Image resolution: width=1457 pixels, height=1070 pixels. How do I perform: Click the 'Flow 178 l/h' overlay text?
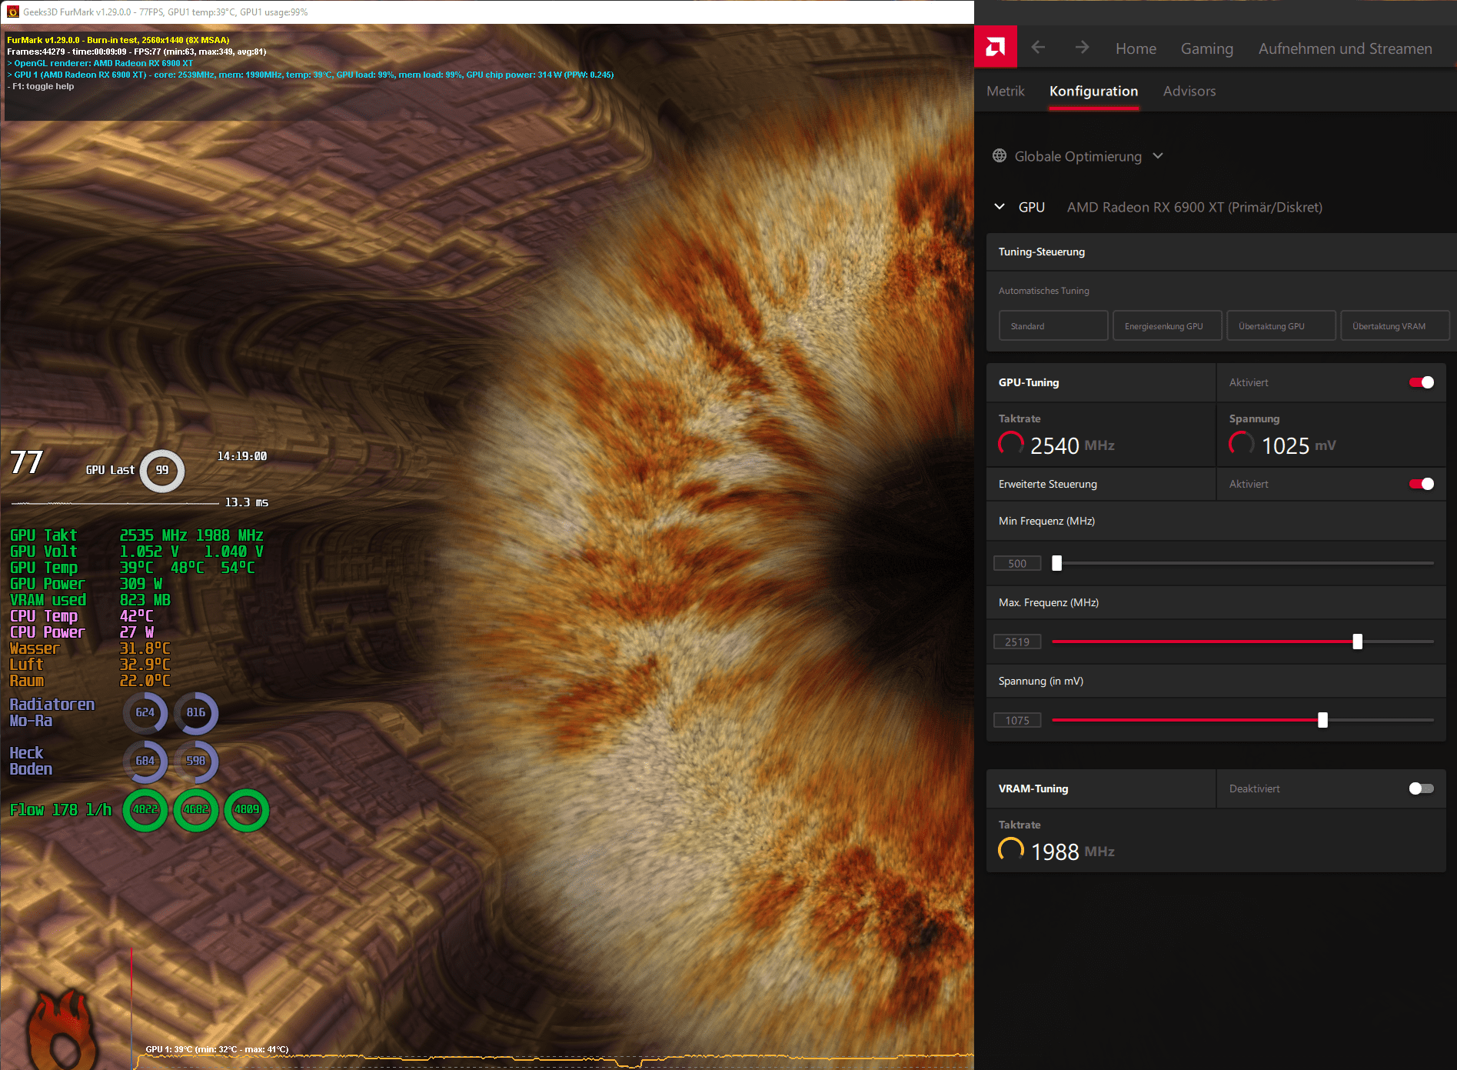(61, 809)
